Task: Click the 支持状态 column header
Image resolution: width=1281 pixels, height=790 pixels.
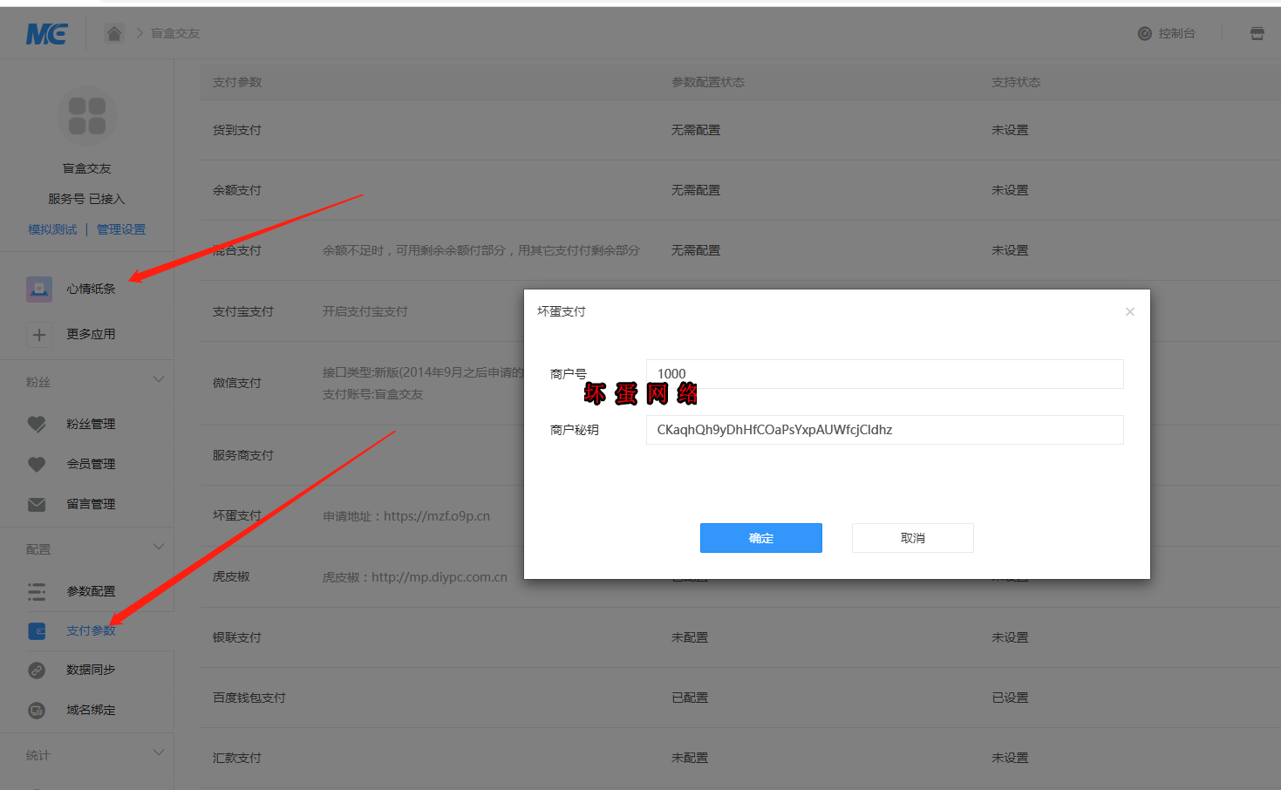Action: pos(1016,82)
